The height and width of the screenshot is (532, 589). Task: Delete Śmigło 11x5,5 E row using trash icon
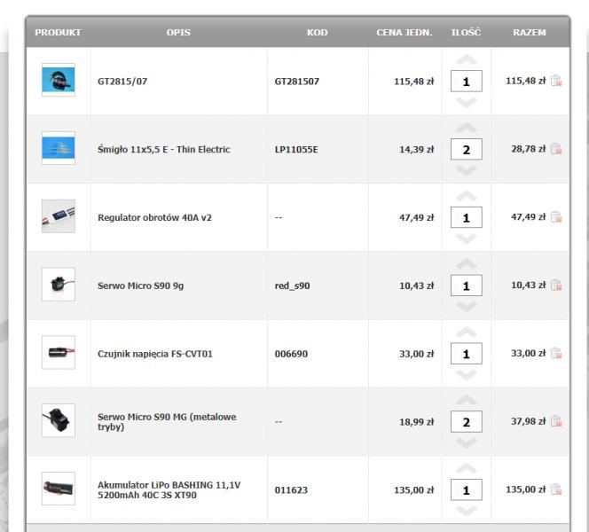point(556,149)
